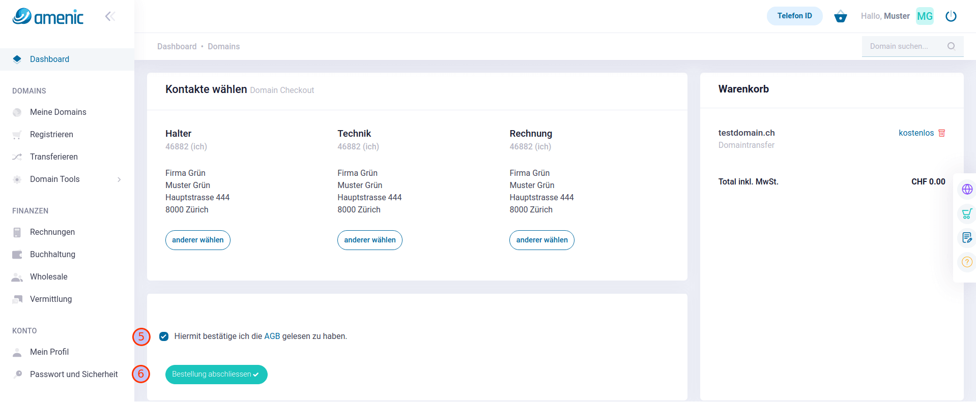Click the MG user avatar
The width and height of the screenshot is (976, 402).
pos(925,16)
